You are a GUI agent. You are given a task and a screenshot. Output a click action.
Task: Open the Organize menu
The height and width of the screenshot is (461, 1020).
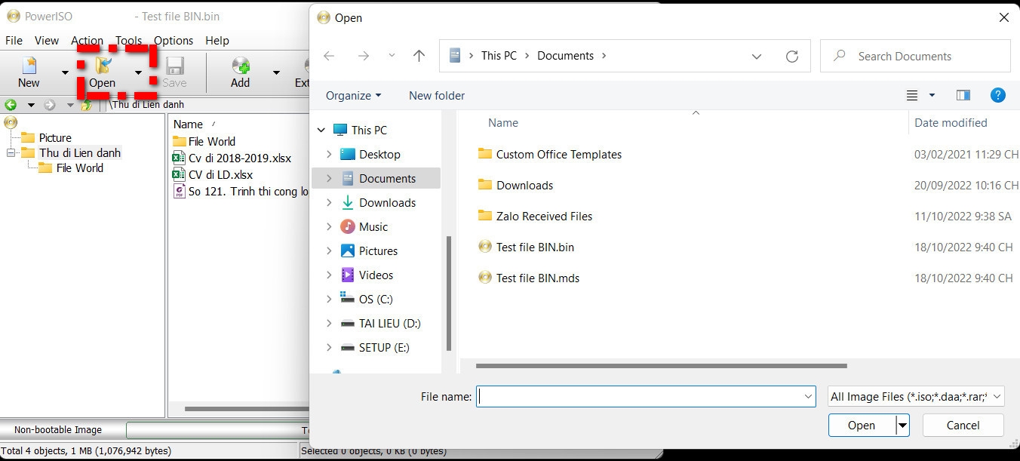coord(354,96)
